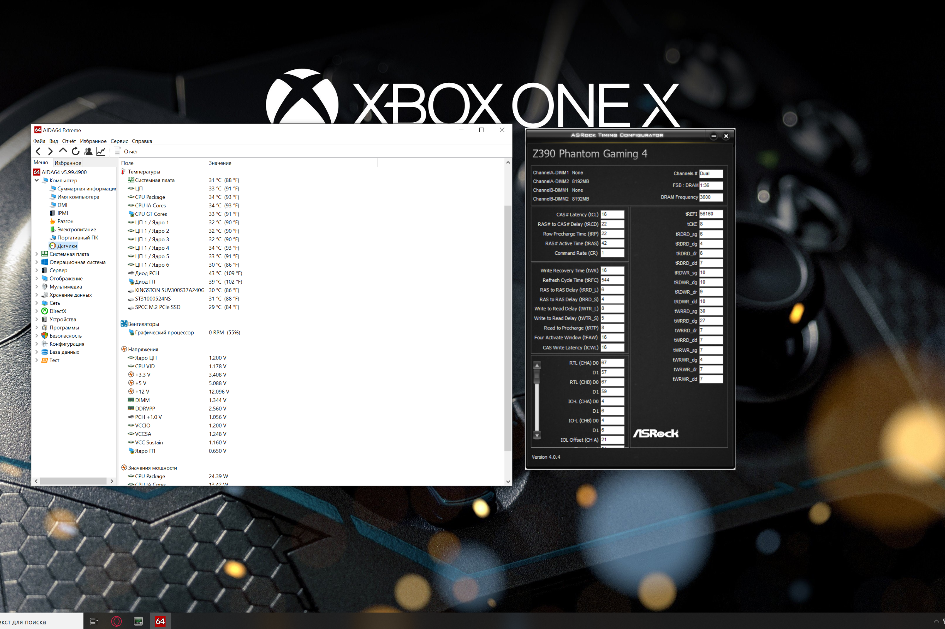The width and height of the screenshot is (945, 629).
Task: Click the ASRock timing list scroll down arrow
Action: pyautogui.click(x=537, y=435)
